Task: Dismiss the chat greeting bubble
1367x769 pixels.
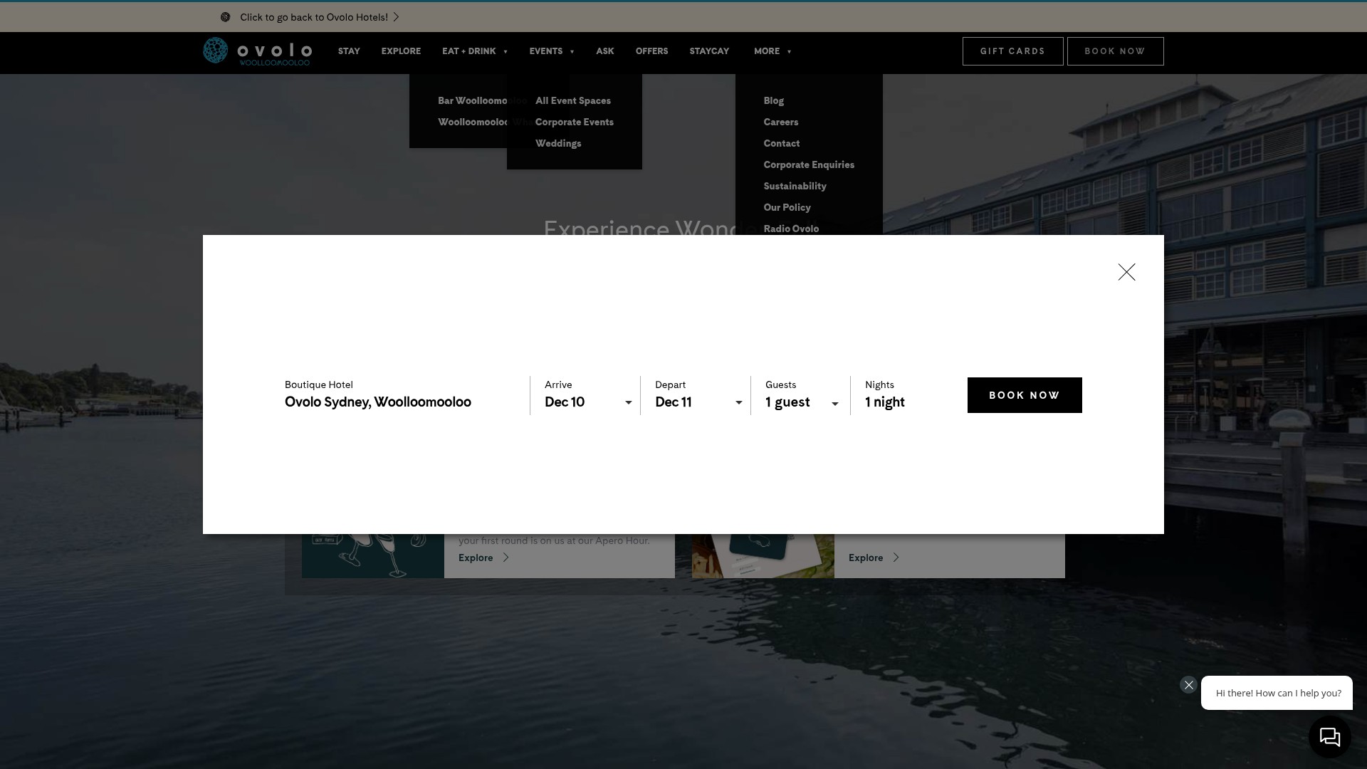Action: click(1188, 685)
